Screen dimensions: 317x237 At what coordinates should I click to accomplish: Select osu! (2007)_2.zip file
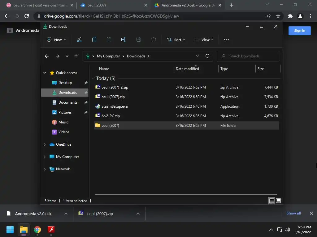tap(187, 87)
